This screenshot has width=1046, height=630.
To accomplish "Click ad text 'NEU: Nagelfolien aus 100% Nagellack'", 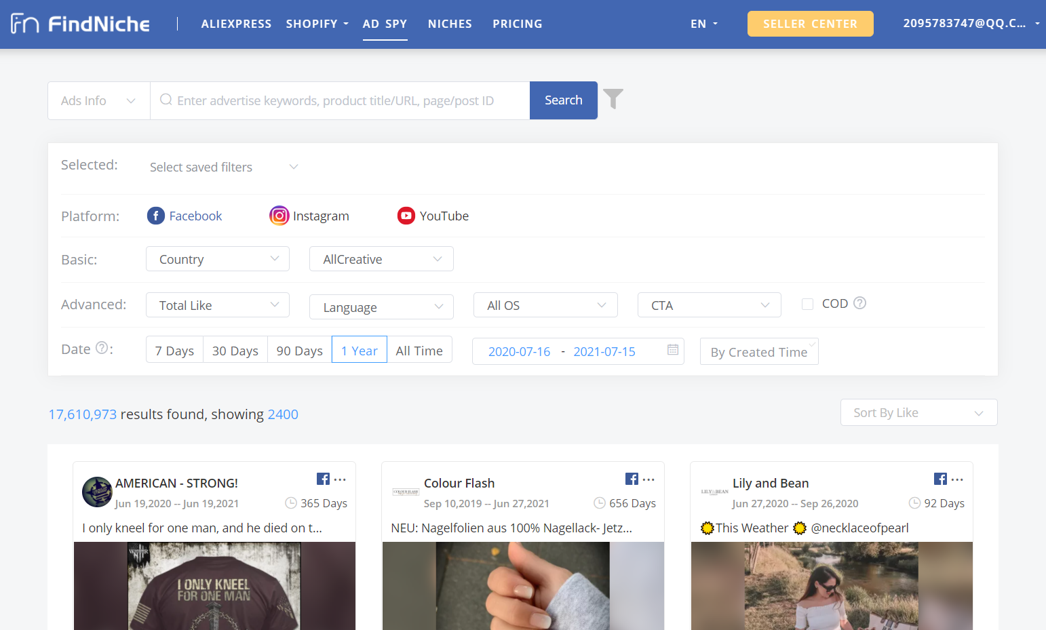I will tap(511, 528).
